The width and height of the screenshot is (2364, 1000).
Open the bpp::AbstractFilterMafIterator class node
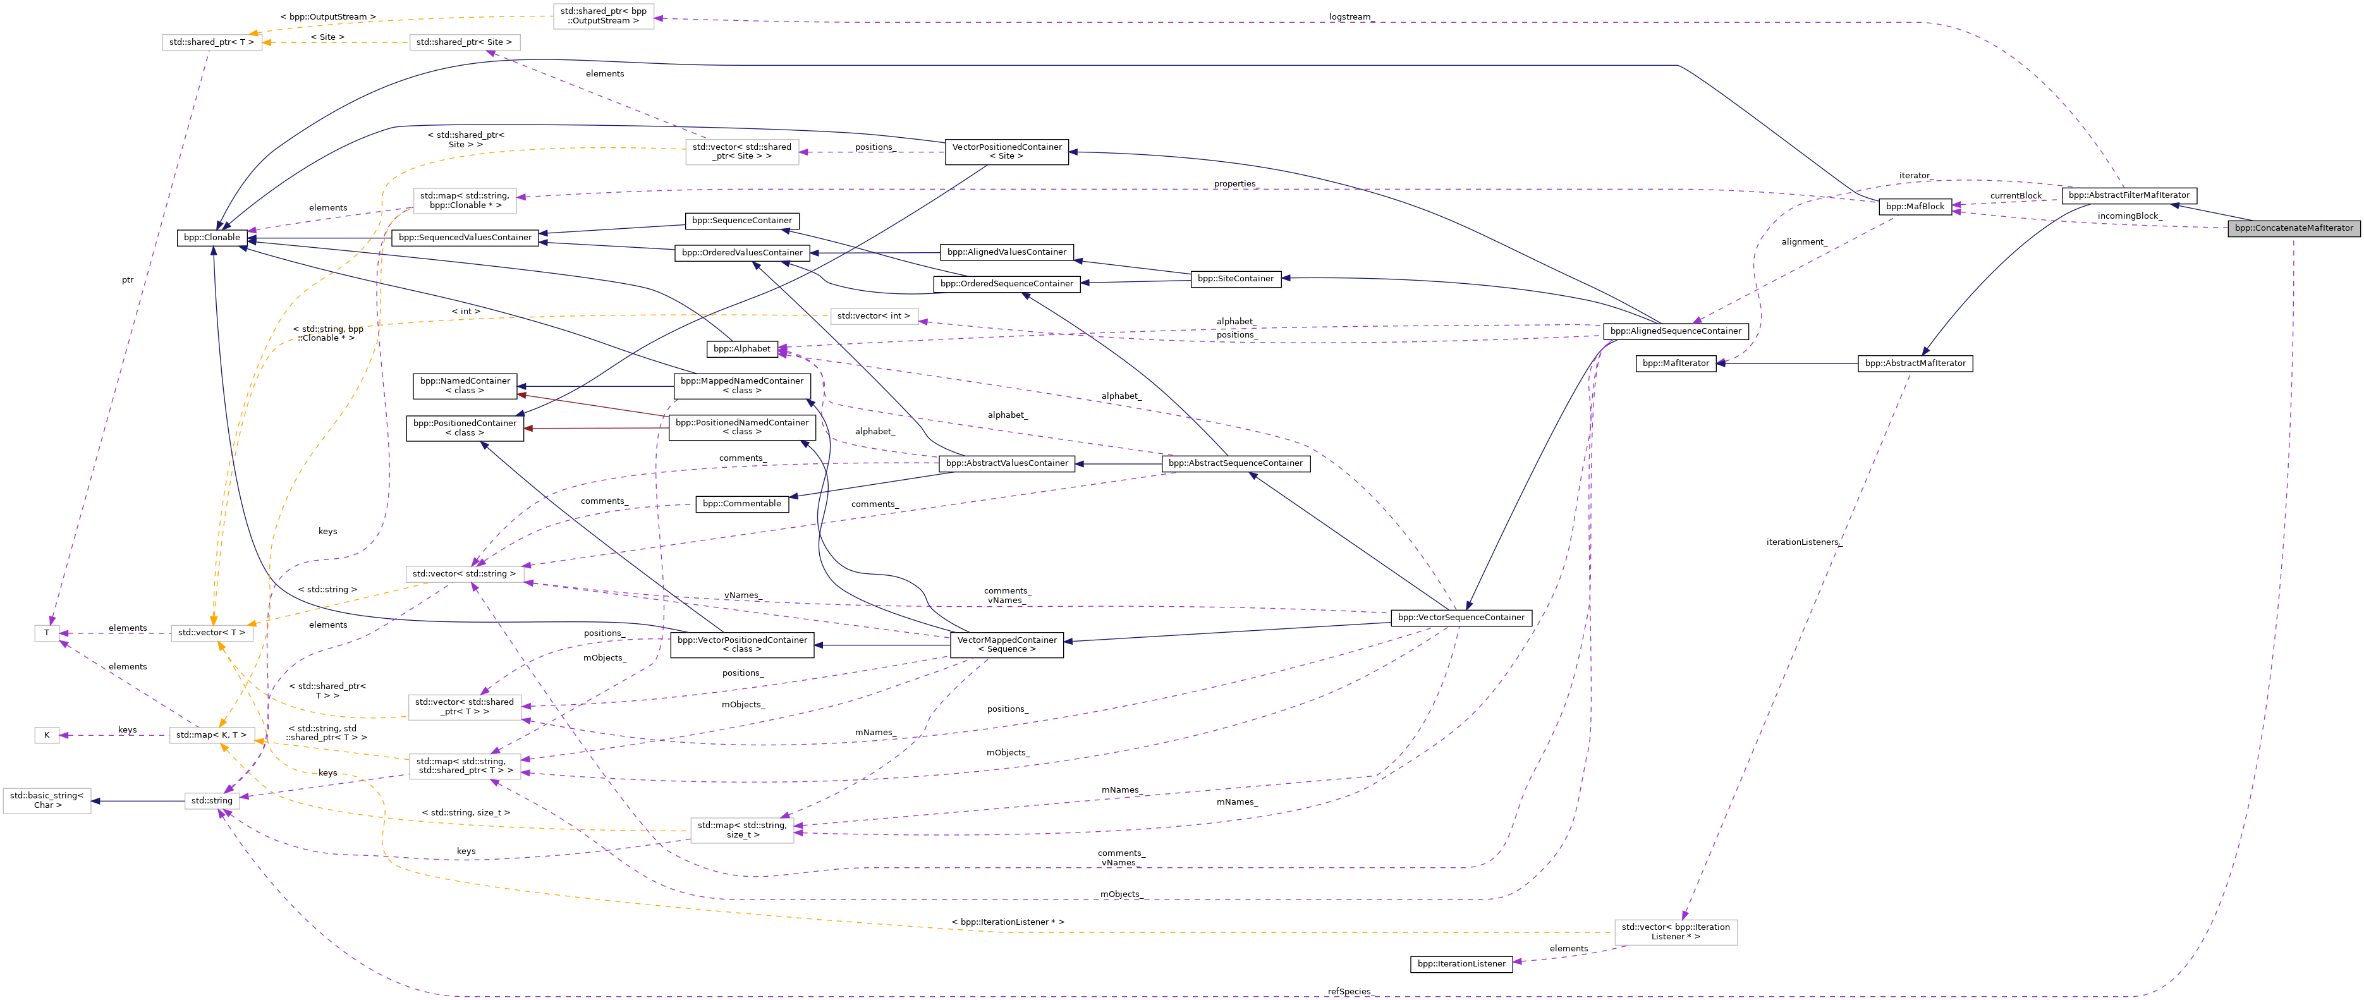click(2128, 195)
